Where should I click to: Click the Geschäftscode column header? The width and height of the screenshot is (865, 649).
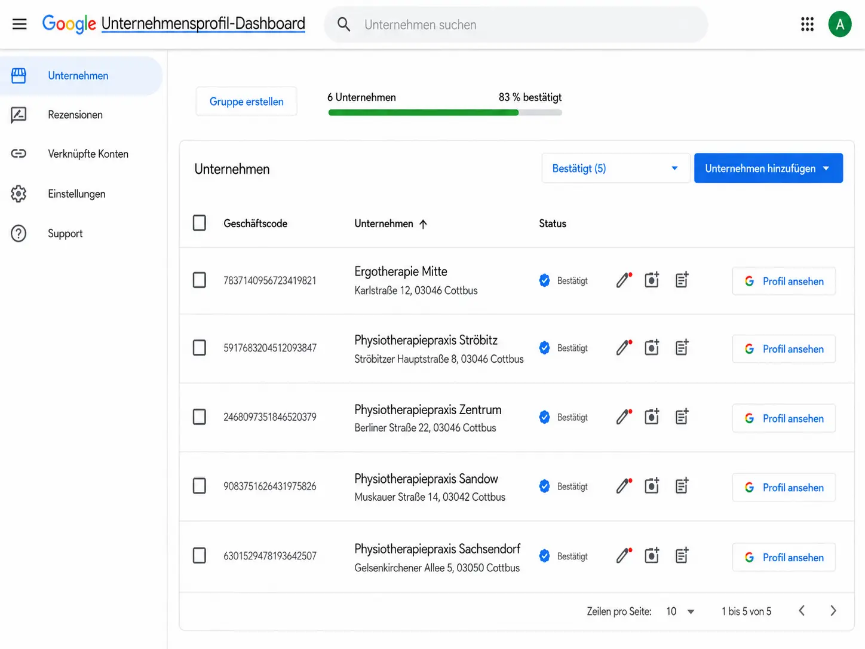pyautogui.click(x=255, y=224)
